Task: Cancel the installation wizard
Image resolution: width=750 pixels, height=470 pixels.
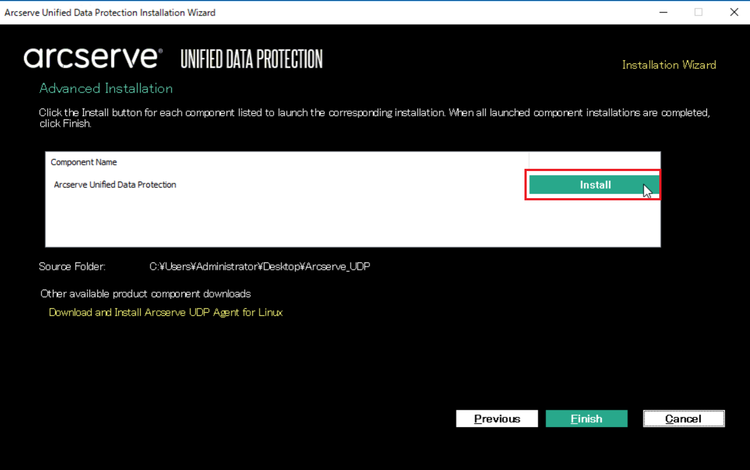Action: [684, 418]
